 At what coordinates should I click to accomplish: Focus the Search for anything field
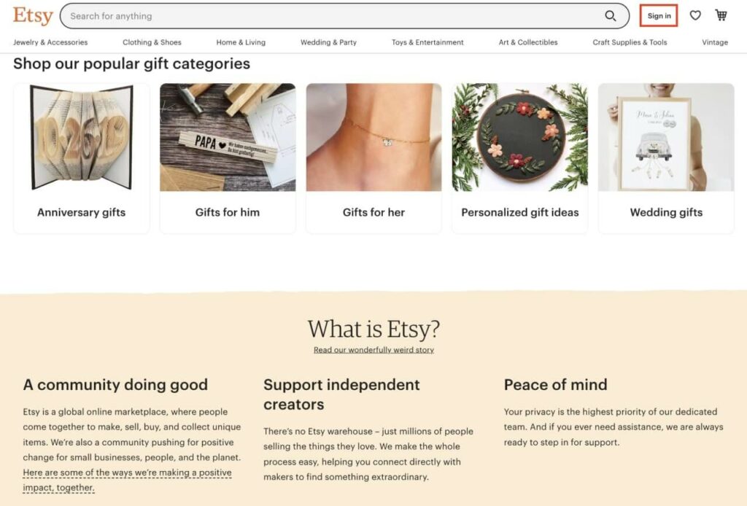(344, 16)
